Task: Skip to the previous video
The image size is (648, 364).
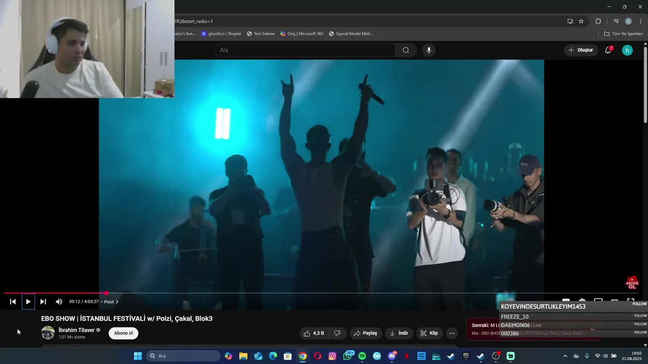Action: point(13,302)
